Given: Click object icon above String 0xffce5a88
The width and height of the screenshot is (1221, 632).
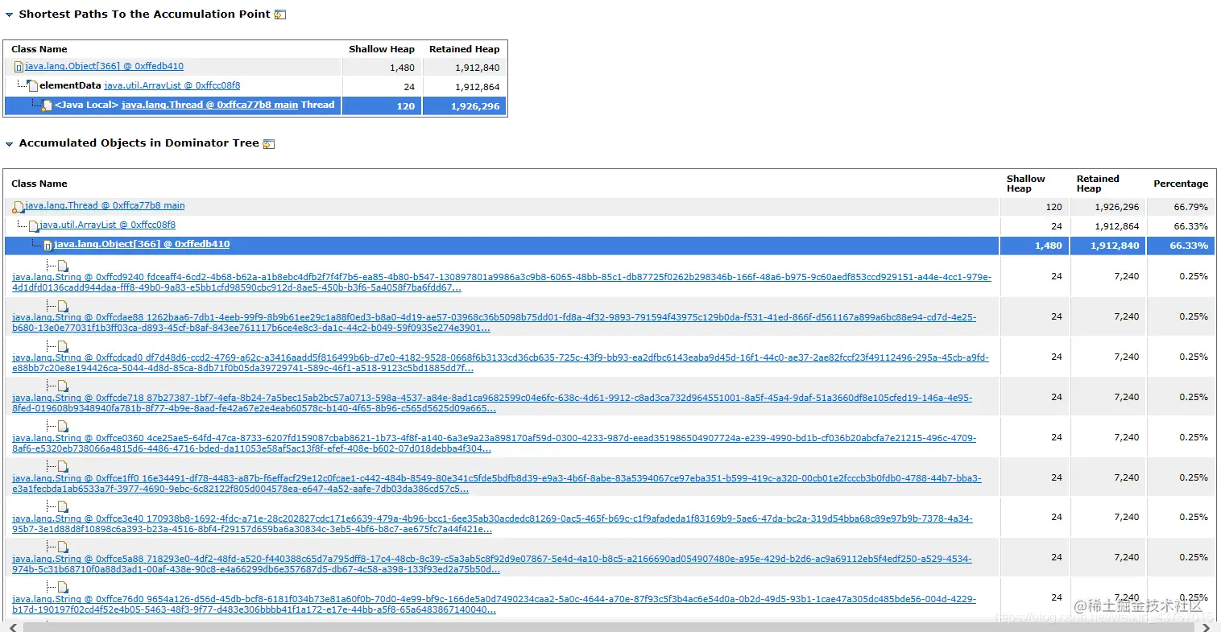Looking at the screenshot, I should click(x=63, y=547).
